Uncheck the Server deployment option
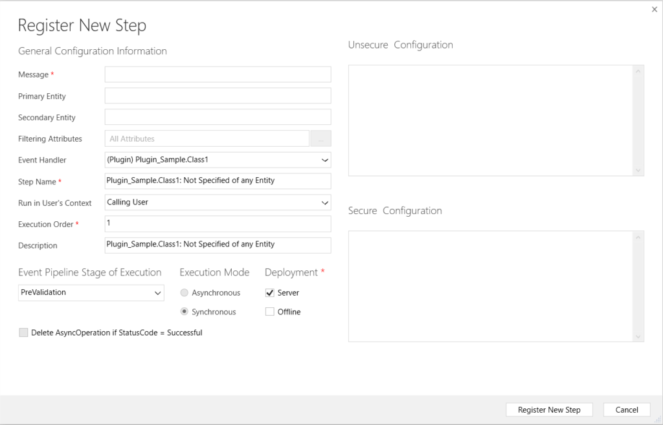 (x=269, y=292)
